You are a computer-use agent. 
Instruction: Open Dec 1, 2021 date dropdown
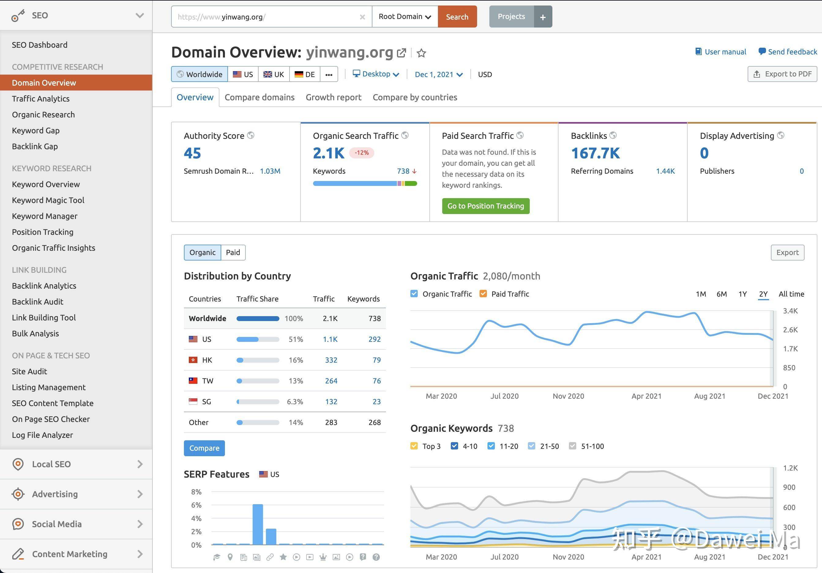point(439,74)
